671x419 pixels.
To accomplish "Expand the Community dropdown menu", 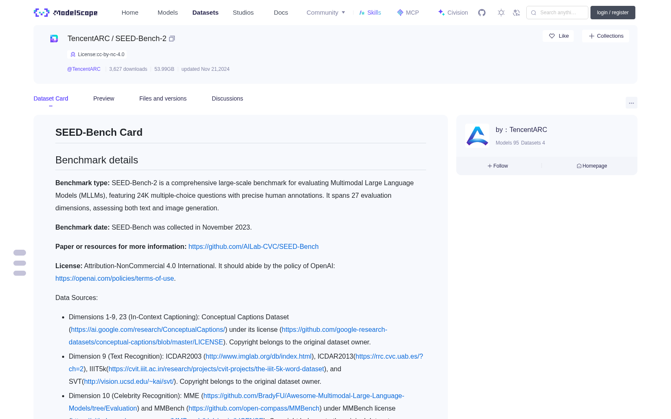I will click(x=326, y=13).
